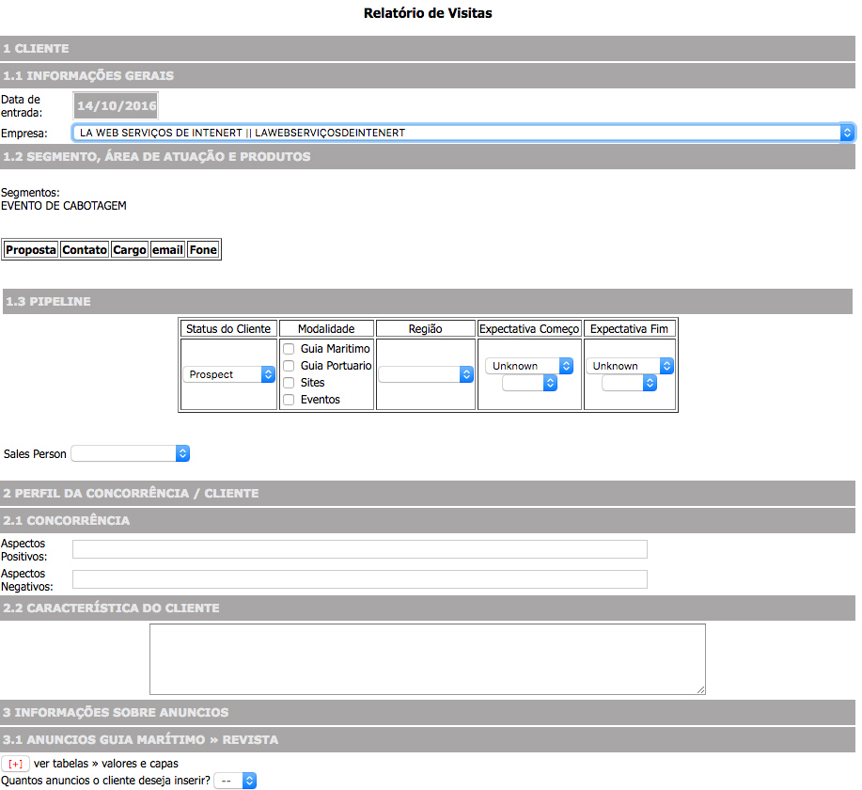Open the Expectativa Fim Unknown dropdown

tap(630, 366)
